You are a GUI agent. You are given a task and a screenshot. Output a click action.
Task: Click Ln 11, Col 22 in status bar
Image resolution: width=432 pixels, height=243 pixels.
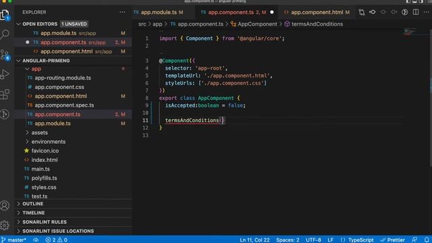[254, 240]
